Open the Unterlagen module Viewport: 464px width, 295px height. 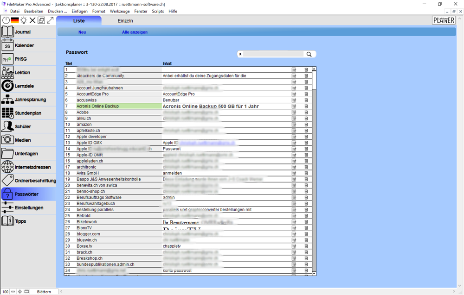[28, 154]
